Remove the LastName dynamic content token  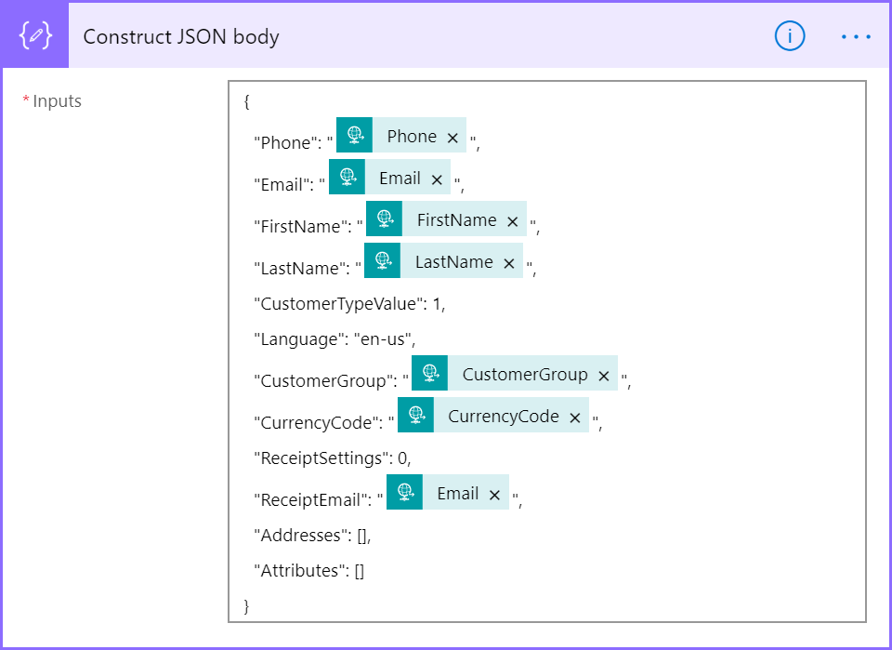pyautogui.click(x=509, y=263)
